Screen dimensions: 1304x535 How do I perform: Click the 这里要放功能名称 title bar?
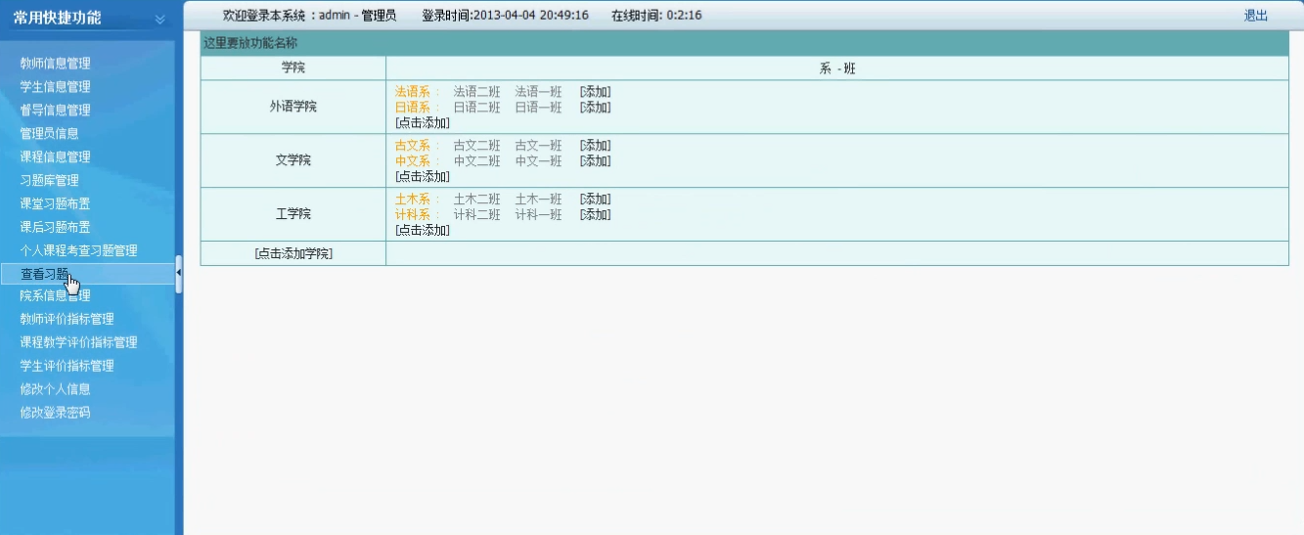744,44
